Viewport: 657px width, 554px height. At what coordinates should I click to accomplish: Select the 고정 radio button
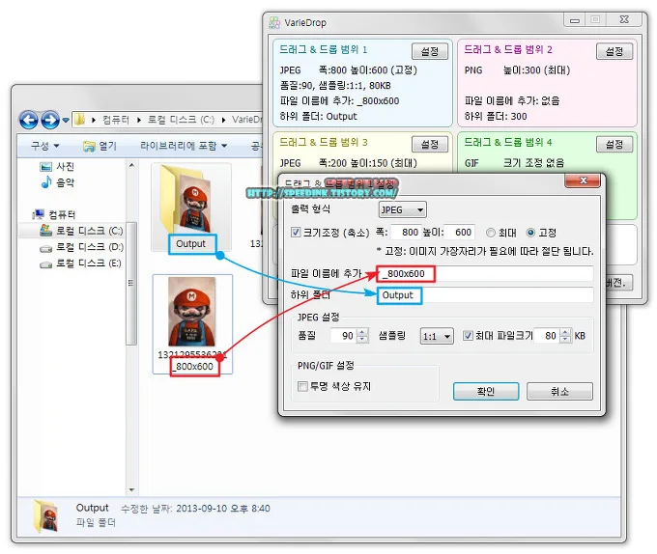tap(530, 233)
